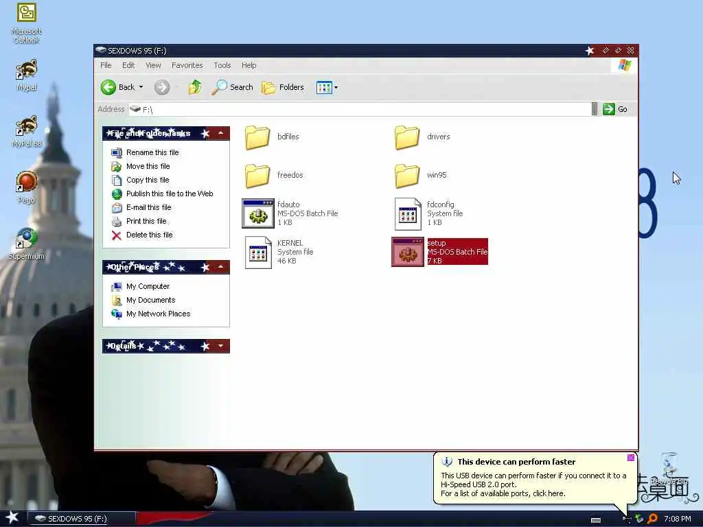Click the keyboard icon on taskbar
The height and width of the screenshot is (527, 703).
point(596,520)
